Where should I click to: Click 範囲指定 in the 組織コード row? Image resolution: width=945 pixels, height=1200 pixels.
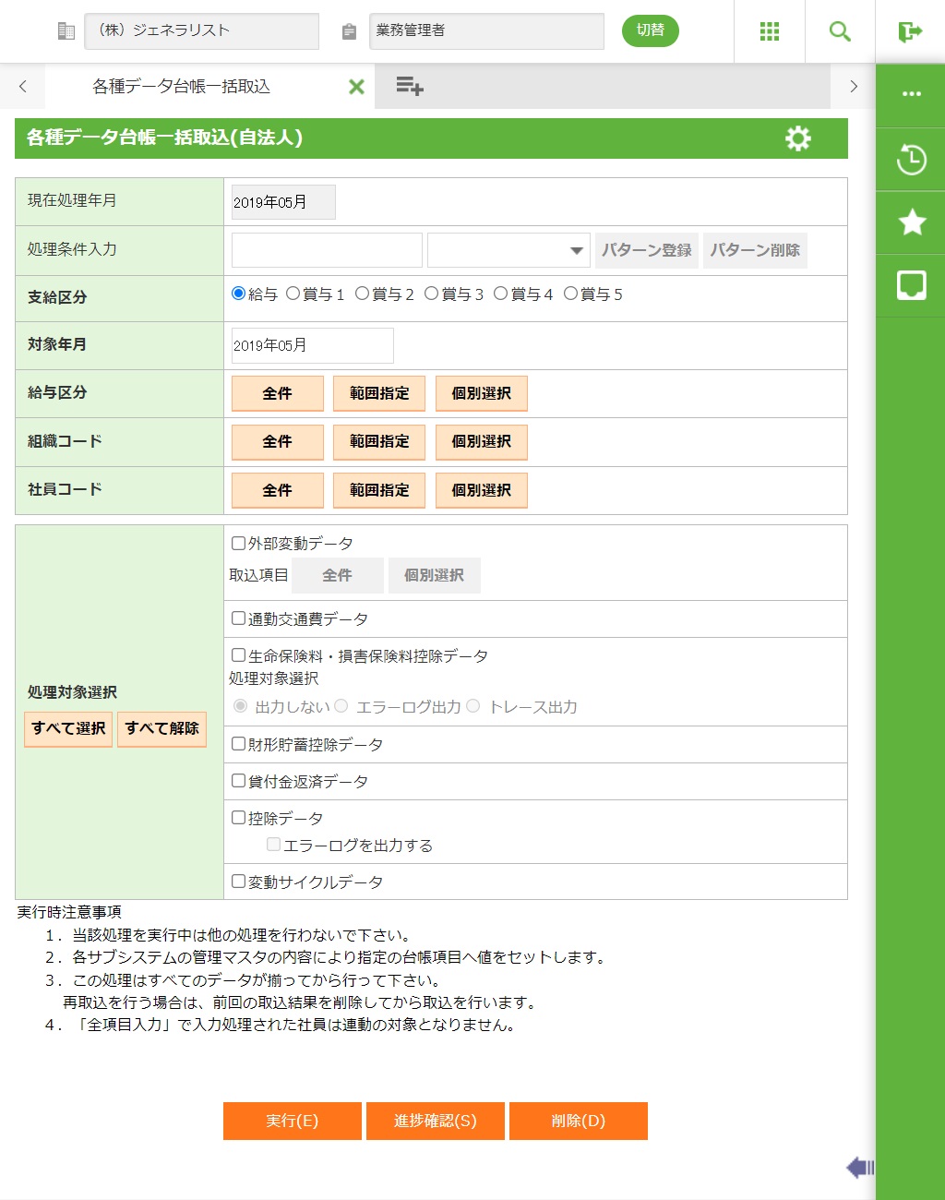379,442
